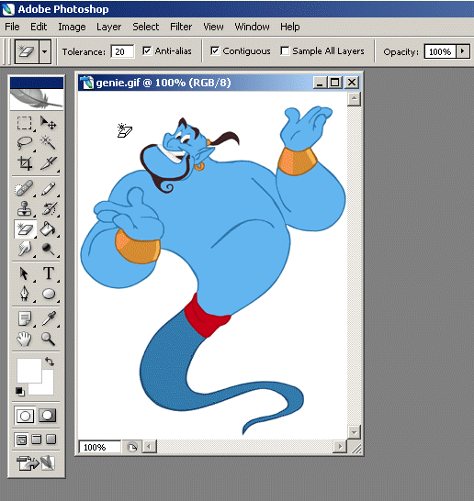Image resolution: width=474 pixels, height=501 pixels.
Task: Click Magic Eraser icon in options bar
Action: click(x=27, y=51)
